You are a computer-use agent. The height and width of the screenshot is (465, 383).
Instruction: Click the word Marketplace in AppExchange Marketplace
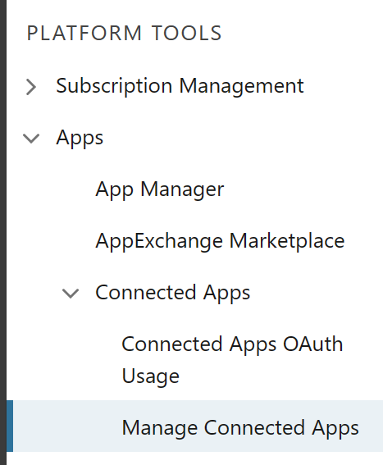tap(287, 241)
